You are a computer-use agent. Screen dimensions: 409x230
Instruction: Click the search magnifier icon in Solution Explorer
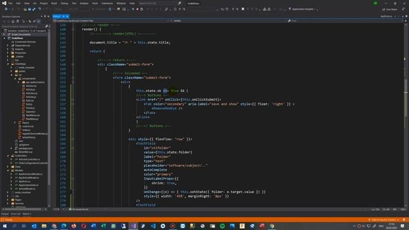(46, 26)
